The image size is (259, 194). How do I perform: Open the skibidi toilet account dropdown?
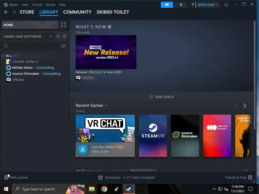207,5
